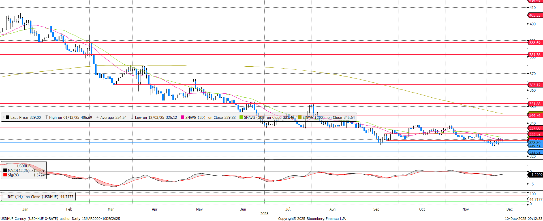Click the red Sig(9) legend swatch

(5, 175)
